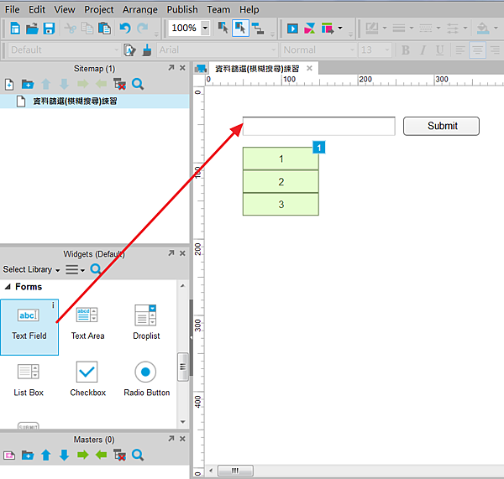Click the New file icon in toolbar
Viewport: 504px width, 479px height.
pyautogui.click(x=15, y=29)
